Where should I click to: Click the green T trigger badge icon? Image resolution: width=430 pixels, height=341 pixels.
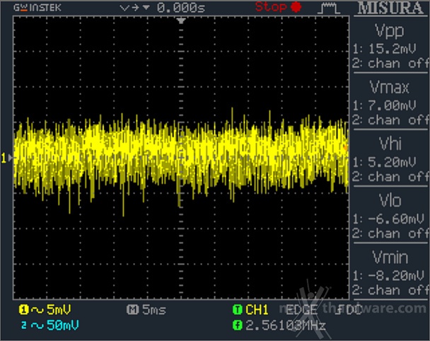point(237,310)
